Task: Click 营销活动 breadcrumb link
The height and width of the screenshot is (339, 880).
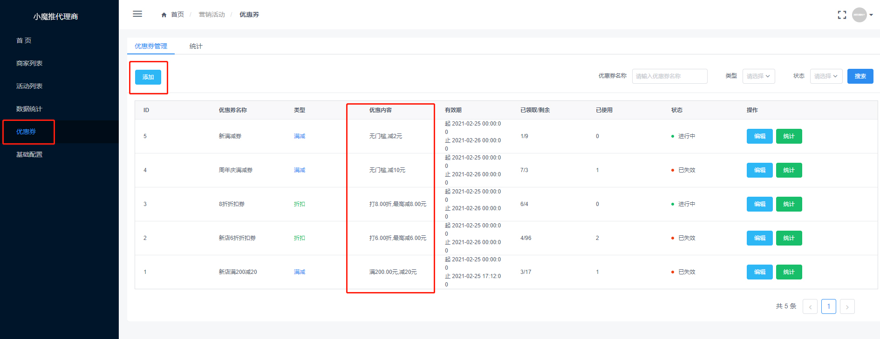Action: [211, 15]
